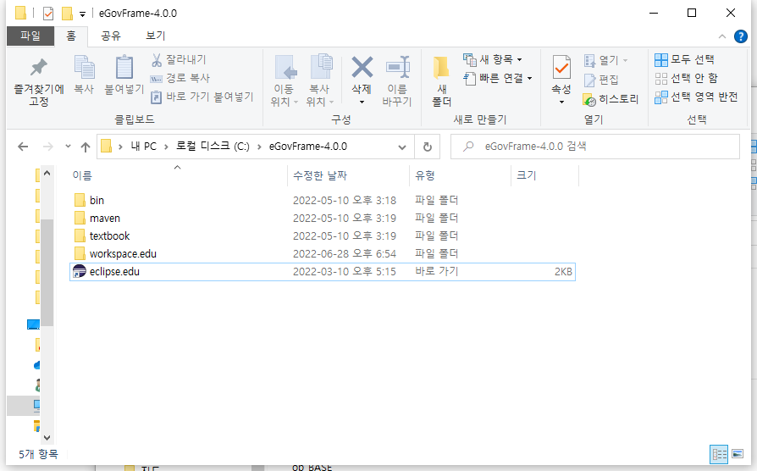Click 선택 안 함 (Select none)
Viewport: 757px width, 471px height.
[x=686, y=78]
